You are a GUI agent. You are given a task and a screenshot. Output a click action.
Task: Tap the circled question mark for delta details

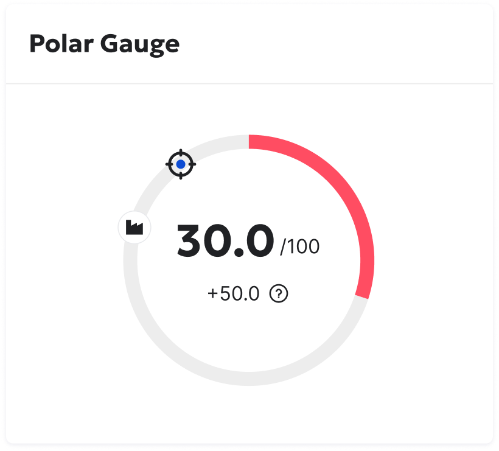278,294
